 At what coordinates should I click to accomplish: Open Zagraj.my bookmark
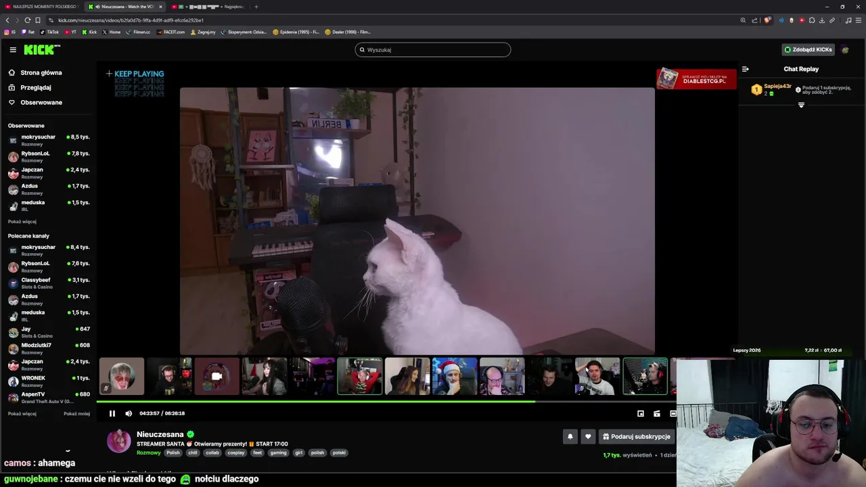(x=203, y=32)
